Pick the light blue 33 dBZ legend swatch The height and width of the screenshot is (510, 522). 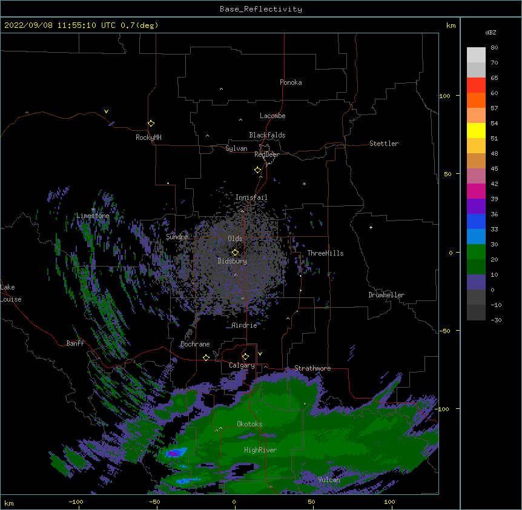click(476, 236)
